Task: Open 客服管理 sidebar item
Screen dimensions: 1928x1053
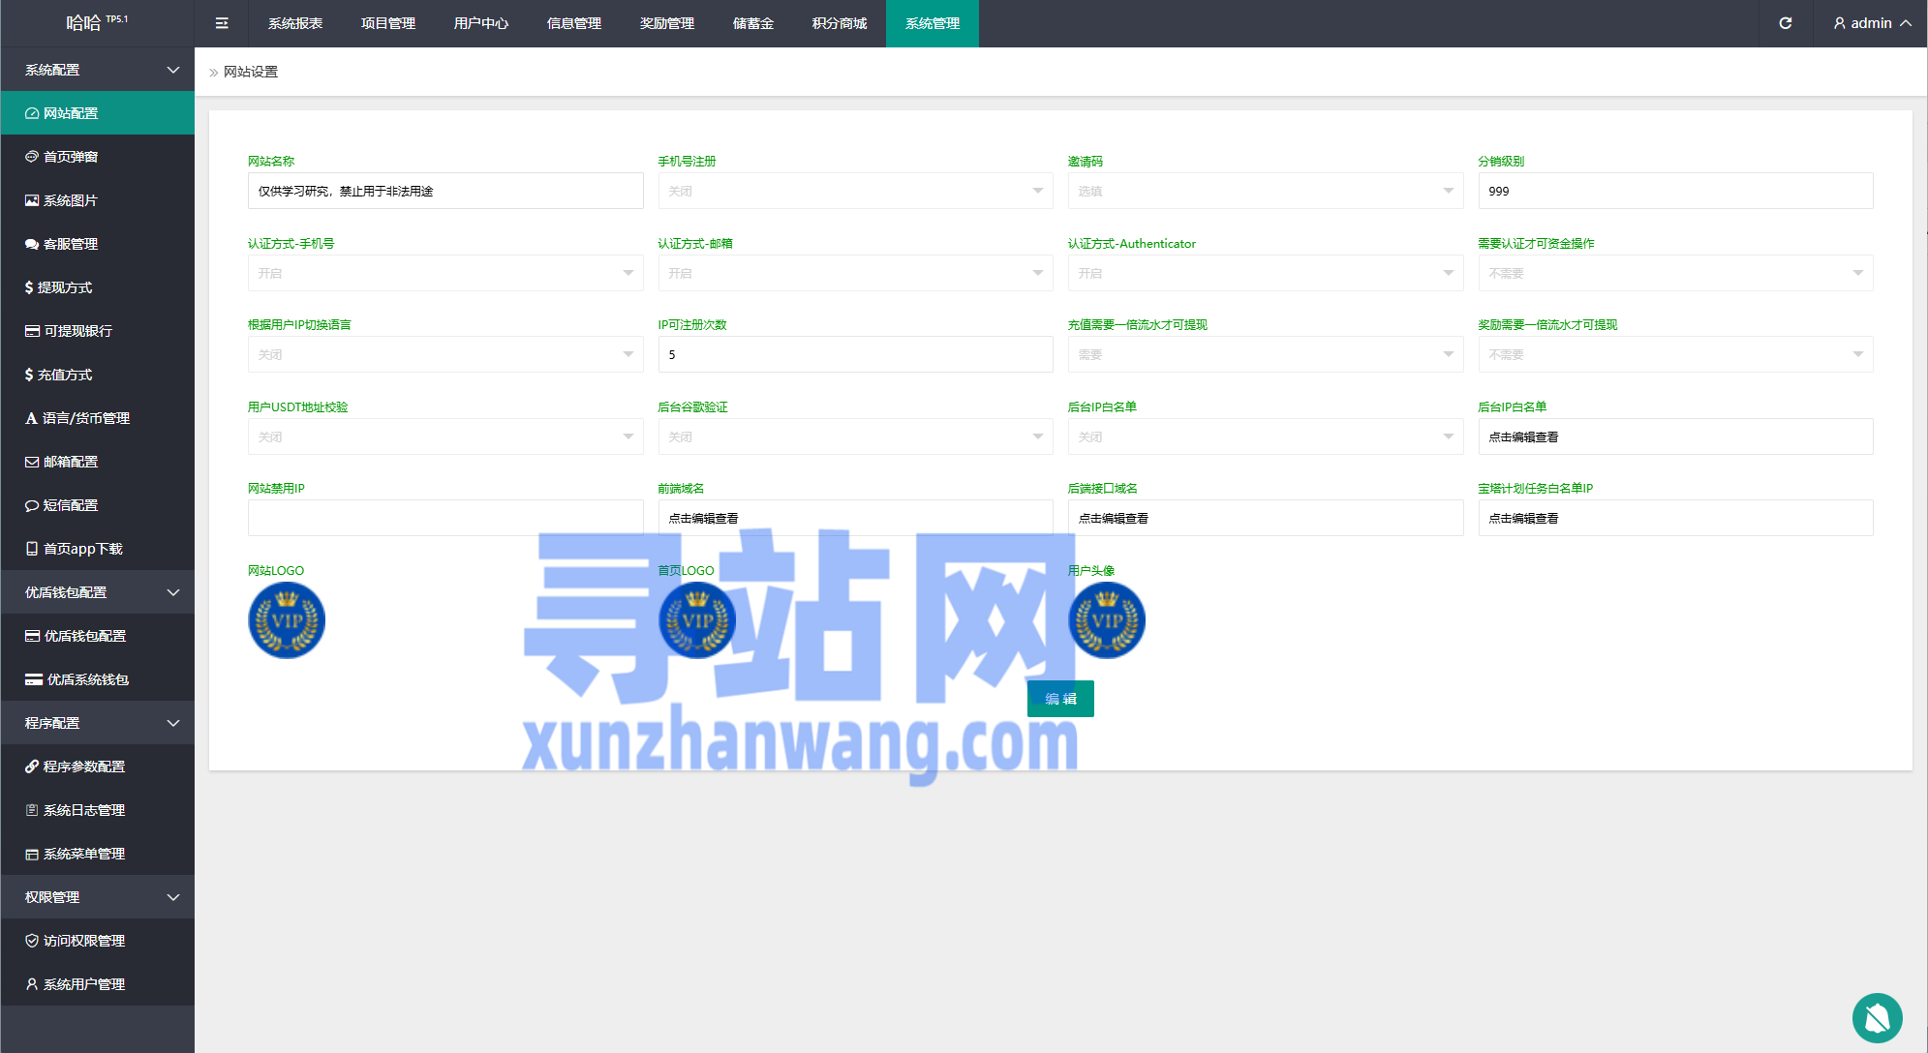Action: tap(71, 244)
